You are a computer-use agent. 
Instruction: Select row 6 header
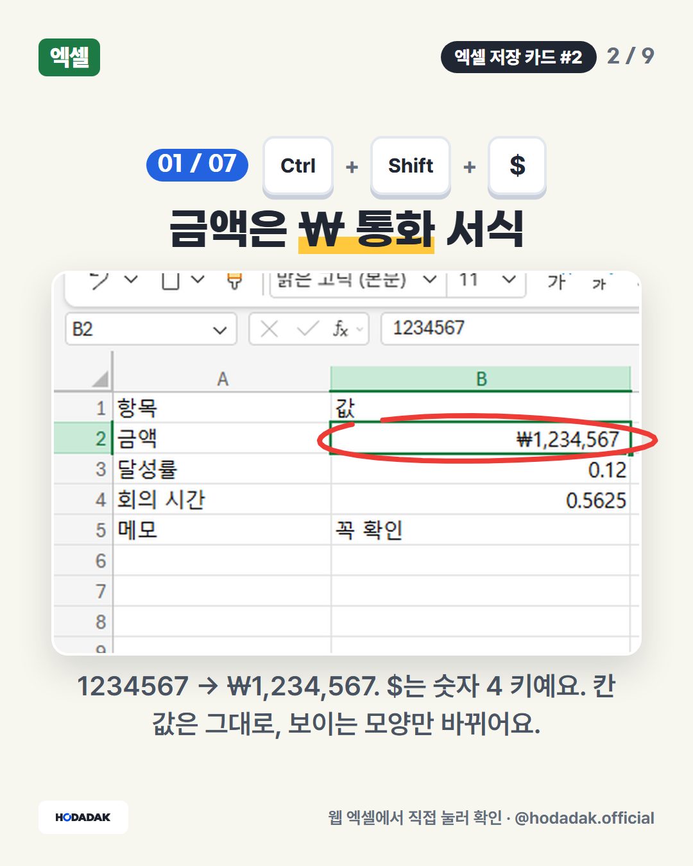pyautogui.click(x=83, y=561)
